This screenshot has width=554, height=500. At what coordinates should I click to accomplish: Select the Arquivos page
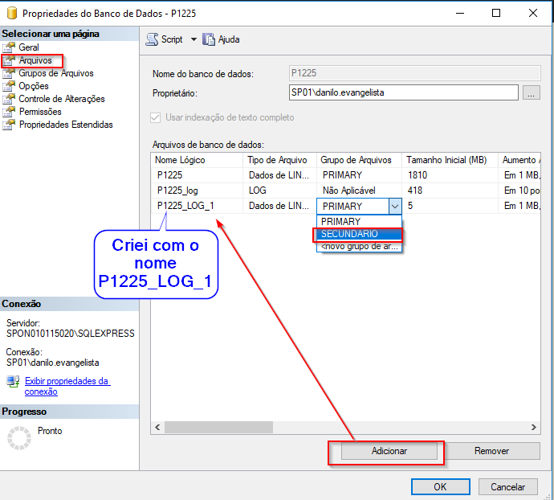click(35, 60)
